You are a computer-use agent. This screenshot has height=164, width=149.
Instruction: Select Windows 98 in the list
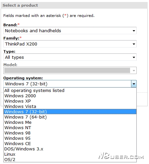70,133
